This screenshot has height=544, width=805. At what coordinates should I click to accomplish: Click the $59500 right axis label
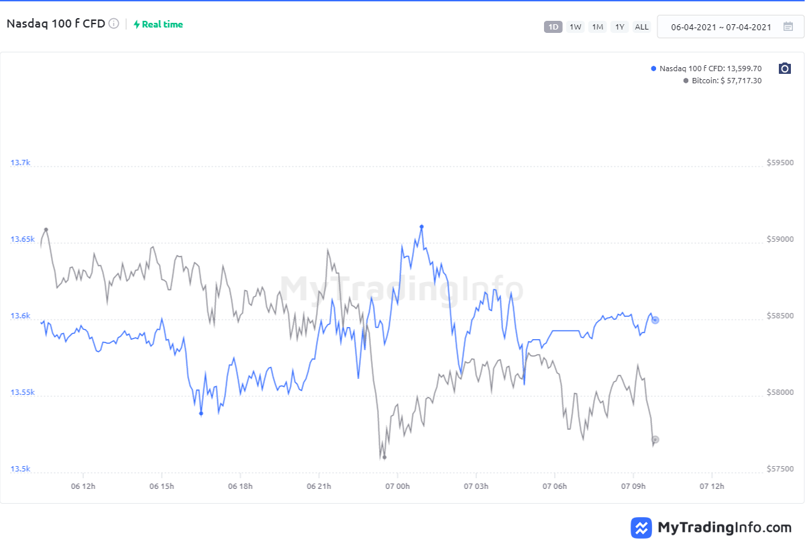click(x=780, y=163)
